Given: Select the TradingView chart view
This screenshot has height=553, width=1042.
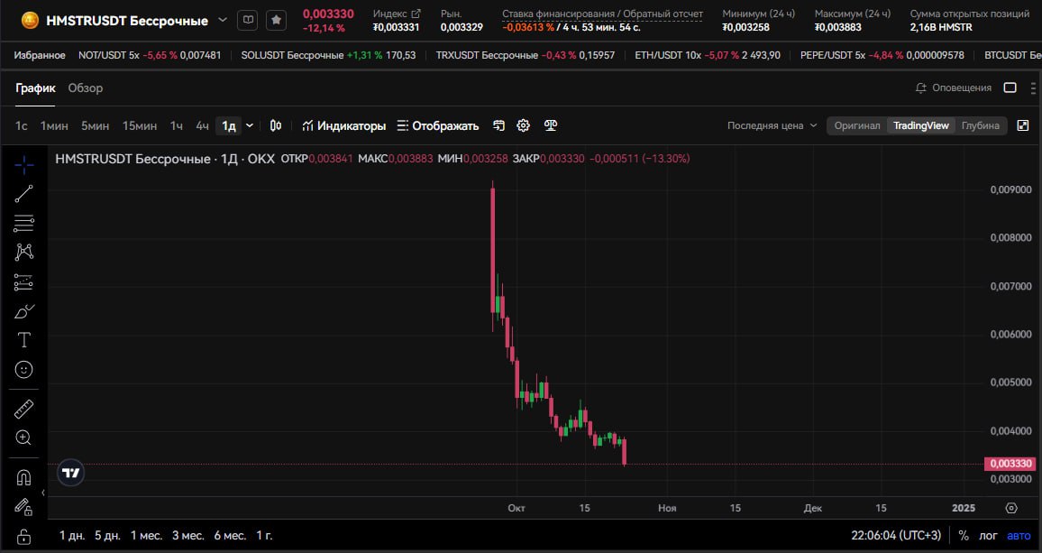Looking at the screenshot, I should (921, 125).
